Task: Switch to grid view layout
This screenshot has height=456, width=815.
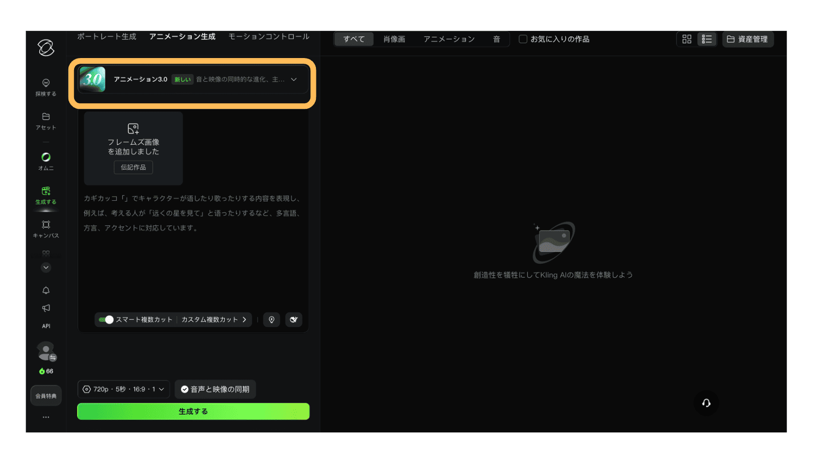Action: [x=686, y=39]
